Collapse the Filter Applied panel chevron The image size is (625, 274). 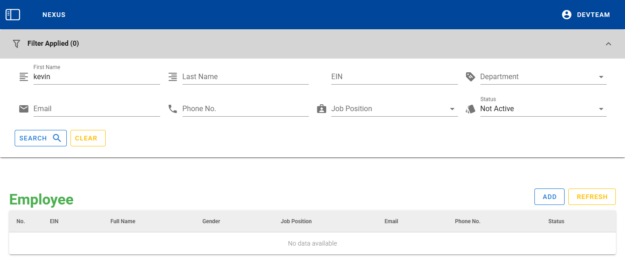point(608,44)
